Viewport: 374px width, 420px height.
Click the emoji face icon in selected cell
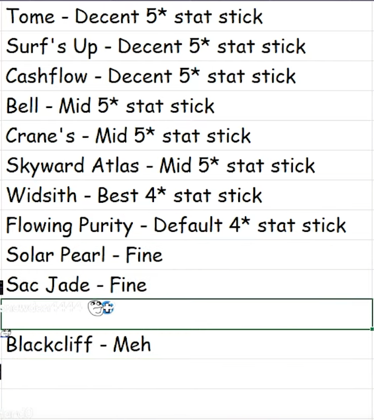(x=96, y=308)
